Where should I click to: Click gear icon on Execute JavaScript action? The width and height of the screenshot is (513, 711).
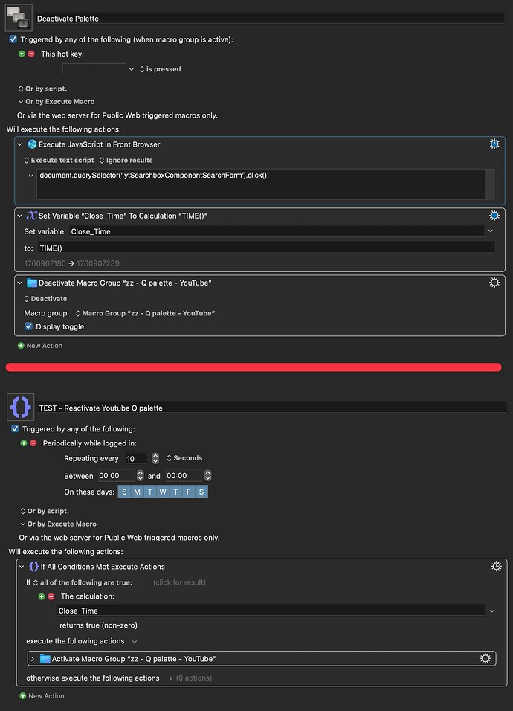[494, 144]
